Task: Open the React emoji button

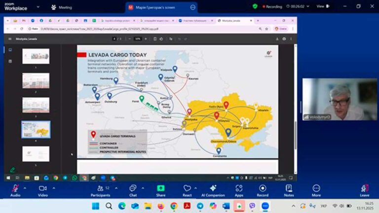Action: pos(187,189)
